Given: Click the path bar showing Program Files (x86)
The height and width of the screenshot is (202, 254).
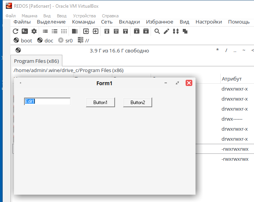Looking at the screenshot, I should click(x=69, y=71).
